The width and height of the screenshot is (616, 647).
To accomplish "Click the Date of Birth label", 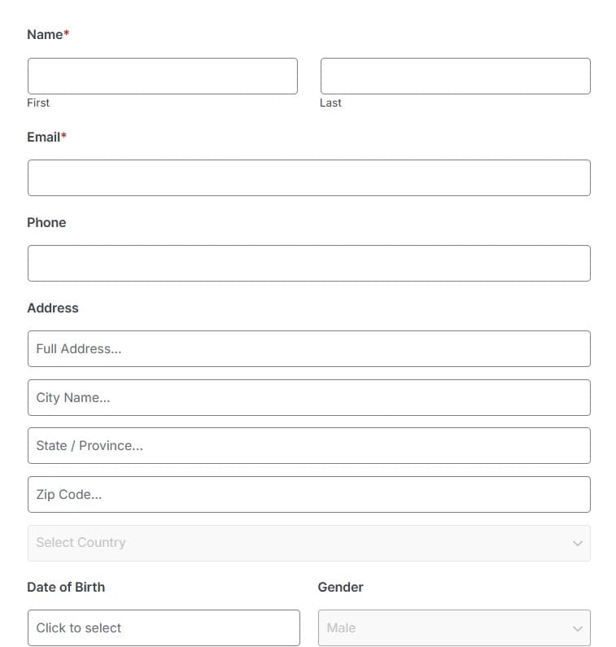I will 66,587.
